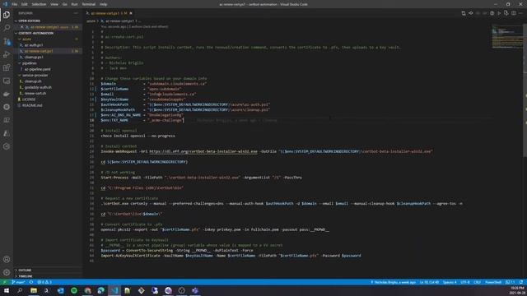The width and height of the screenshot is (527, 296).
Task: Open Microsoft Teams from the taskbar
Action: tap(195, 290)
